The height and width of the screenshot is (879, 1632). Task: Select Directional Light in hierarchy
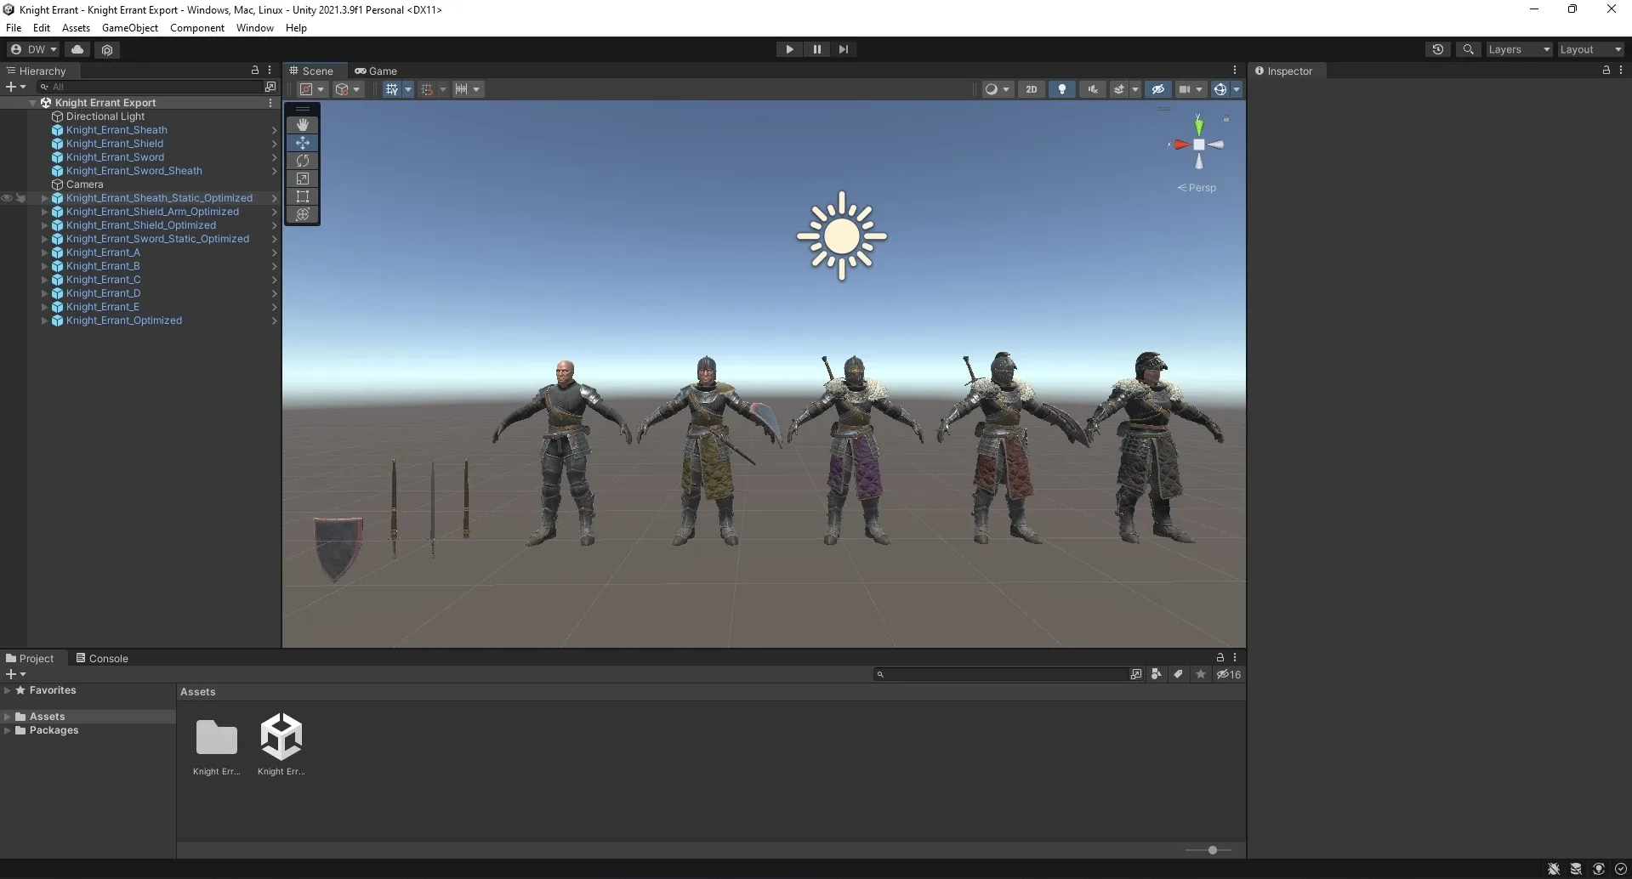coord(105,116)
